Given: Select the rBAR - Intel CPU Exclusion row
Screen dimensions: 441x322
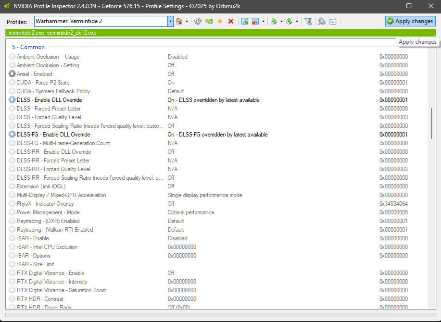Looking at the screenshot, I should 216,247.
